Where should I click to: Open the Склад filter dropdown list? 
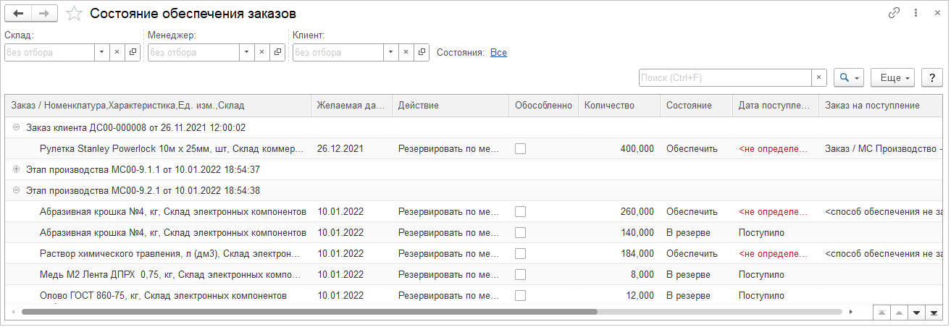[x=101, y=52]
